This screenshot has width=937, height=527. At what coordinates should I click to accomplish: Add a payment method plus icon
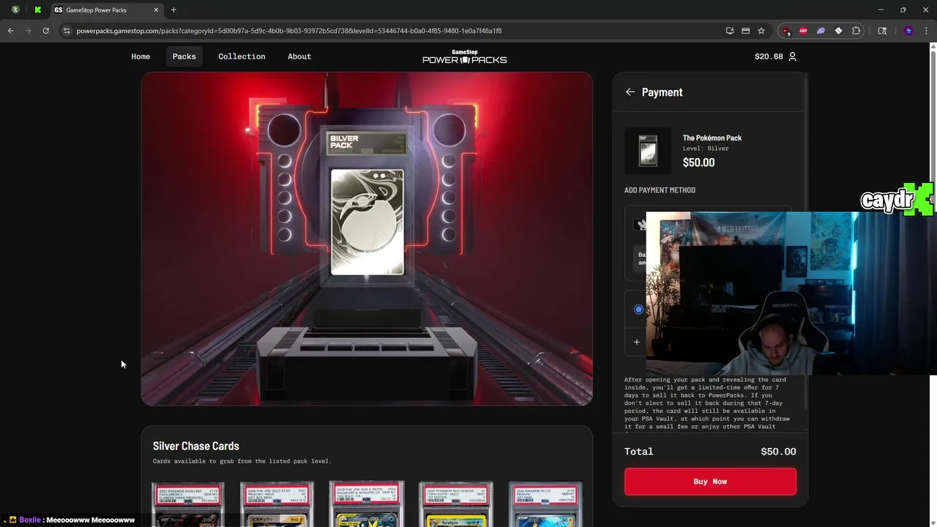click(x=637, y=342)
